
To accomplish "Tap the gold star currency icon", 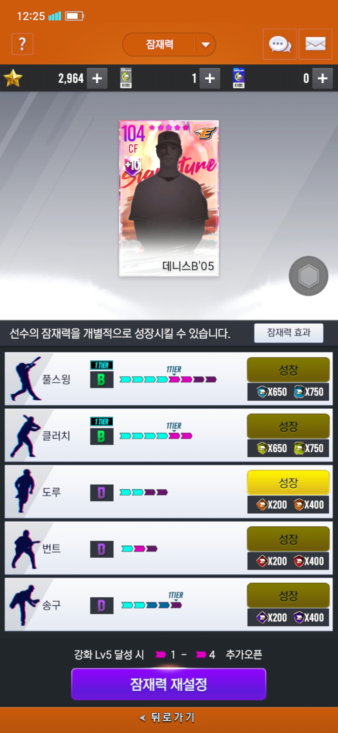I will 13,78.
